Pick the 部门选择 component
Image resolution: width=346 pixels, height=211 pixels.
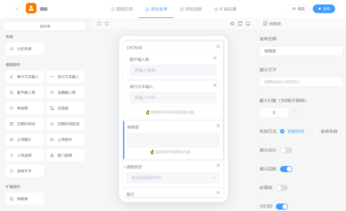coord(65,155)
